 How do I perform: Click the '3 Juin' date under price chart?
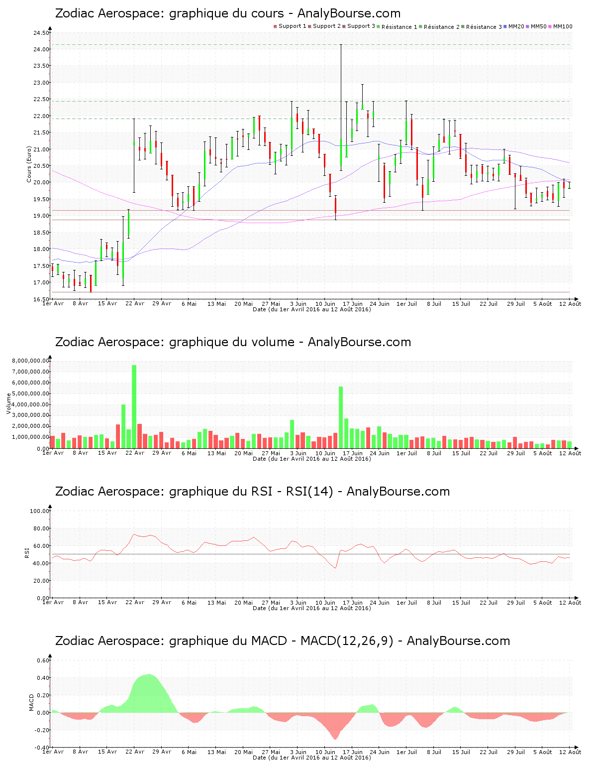pyautogui.click(x=298, y=304)
